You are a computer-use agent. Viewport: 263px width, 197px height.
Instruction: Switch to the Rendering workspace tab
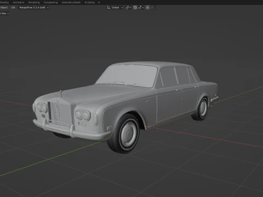(x=34, y=2)
